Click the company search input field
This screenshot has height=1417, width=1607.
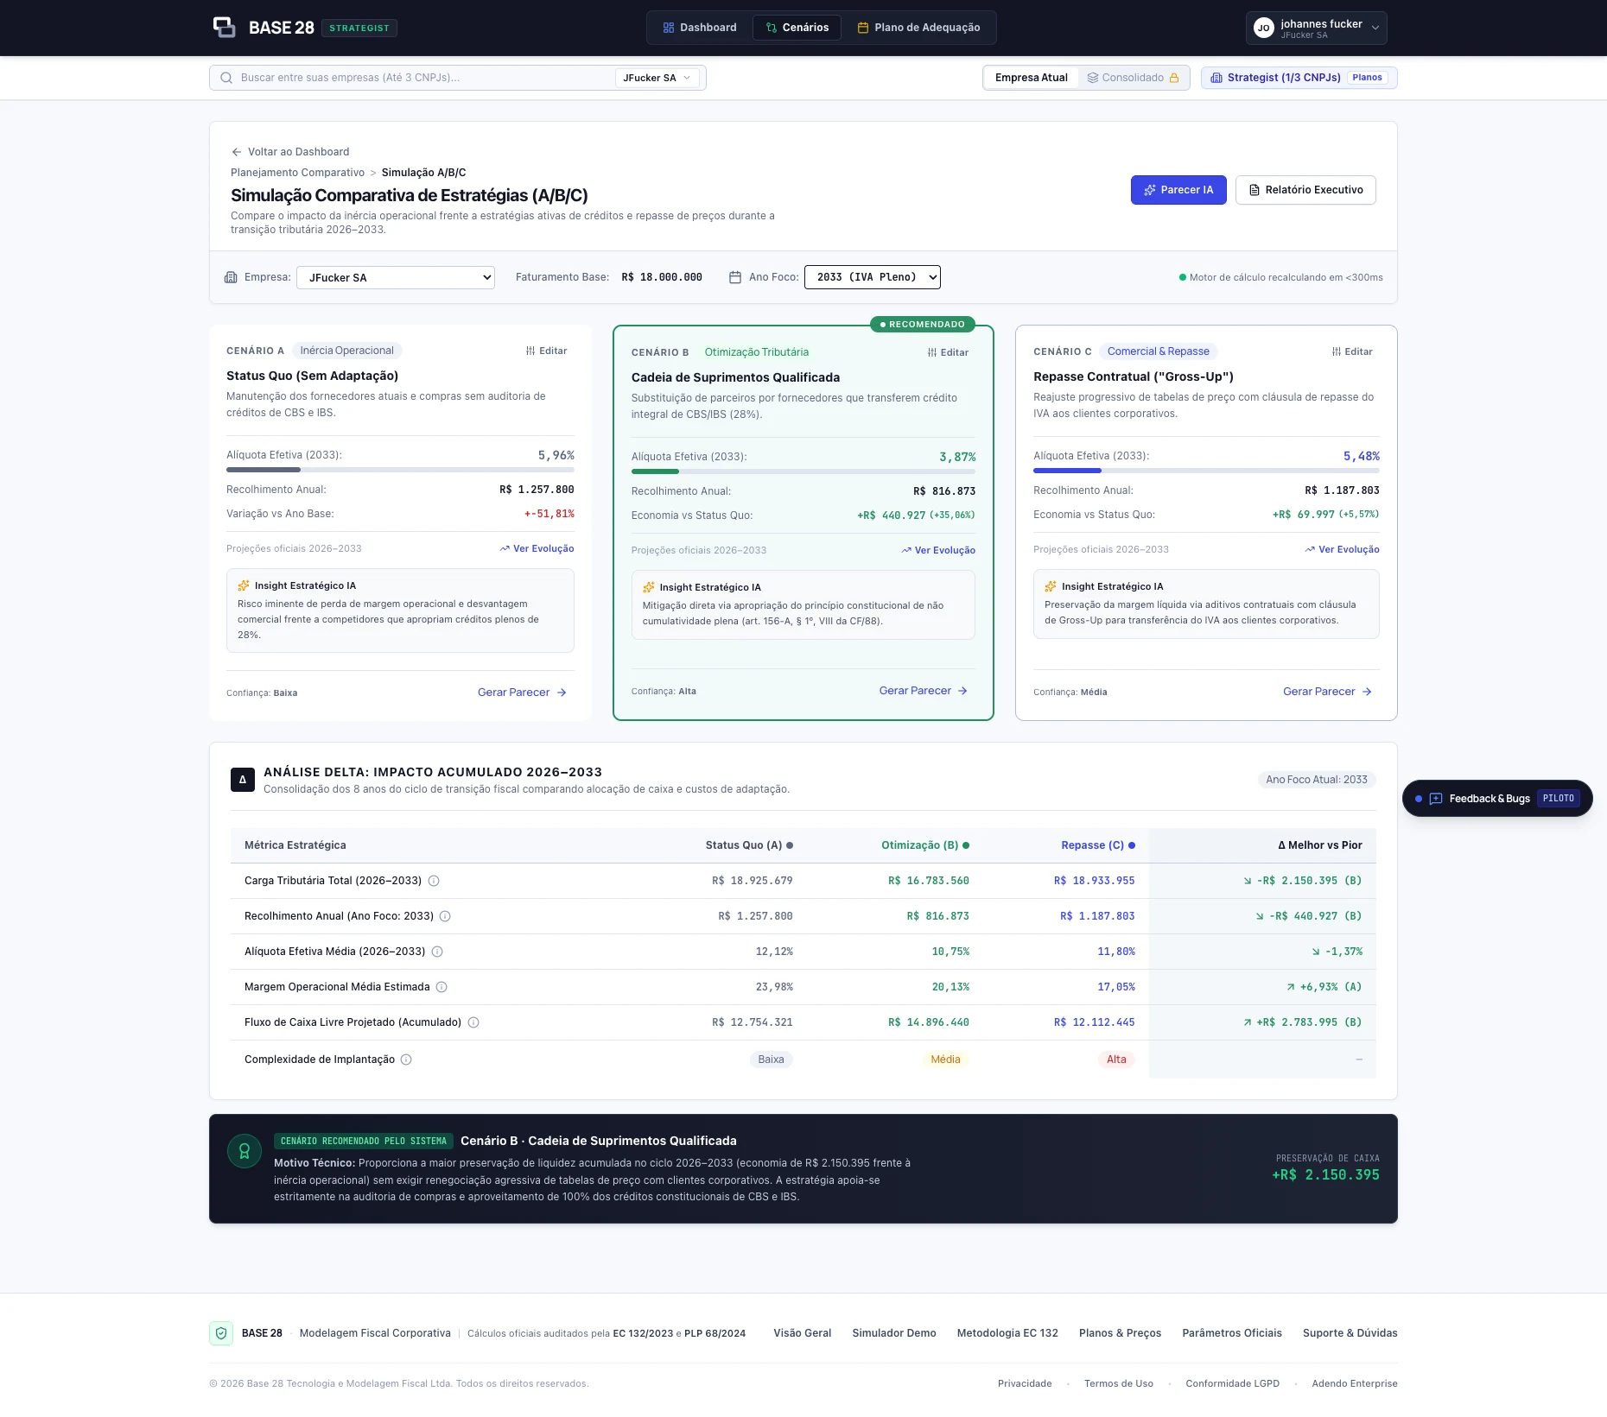[x=423, y=78]
